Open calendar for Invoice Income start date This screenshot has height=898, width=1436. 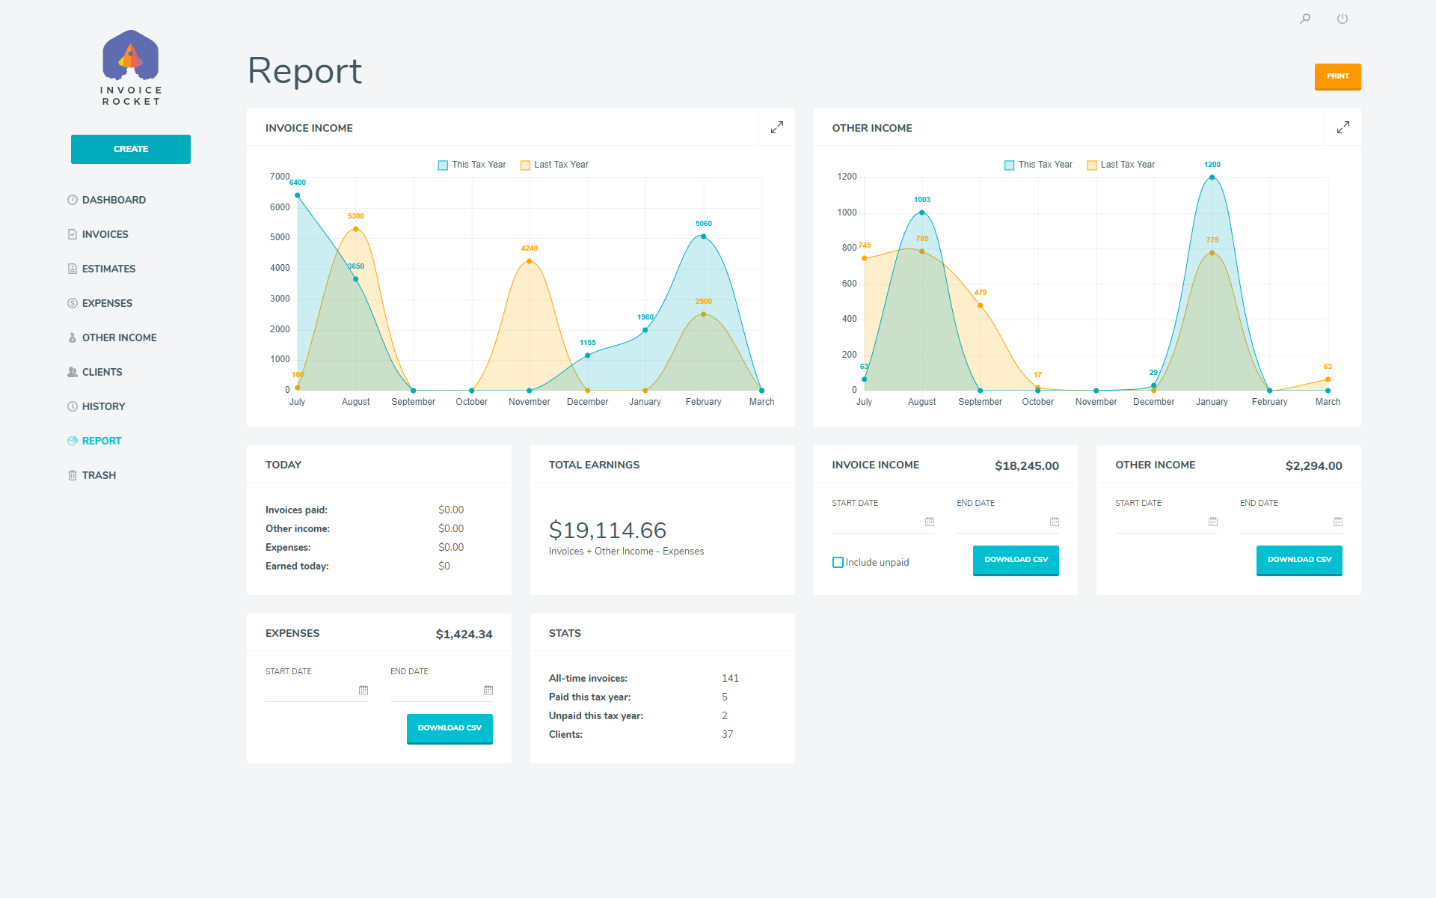point(930,522)
